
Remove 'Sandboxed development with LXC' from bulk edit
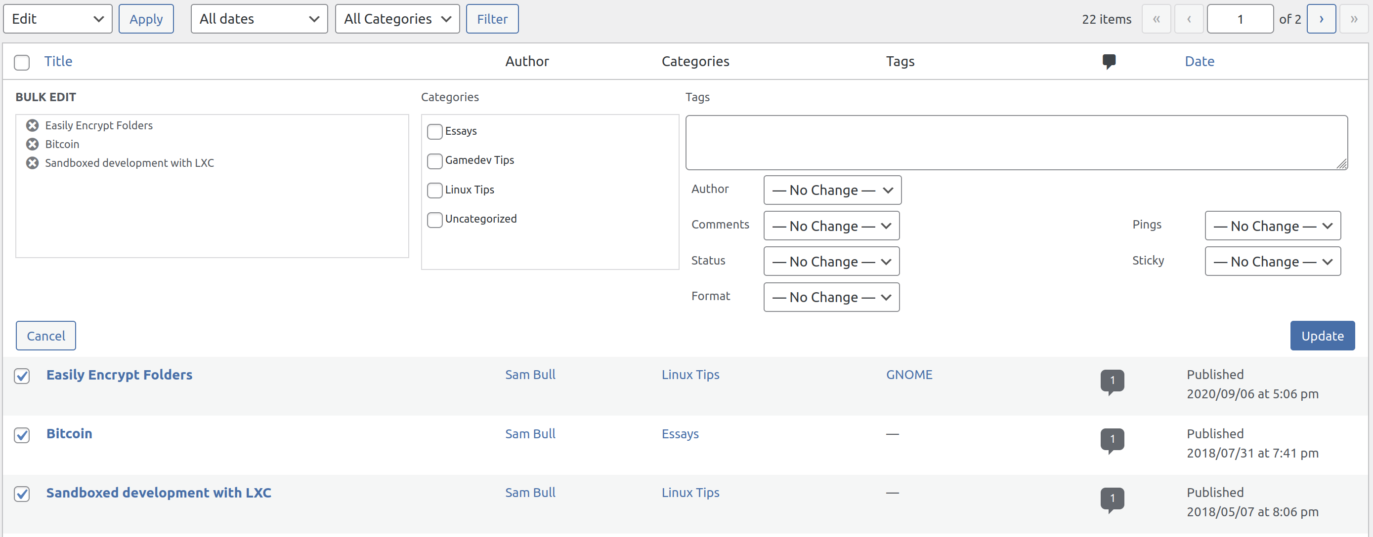click(x=32, y=163)
